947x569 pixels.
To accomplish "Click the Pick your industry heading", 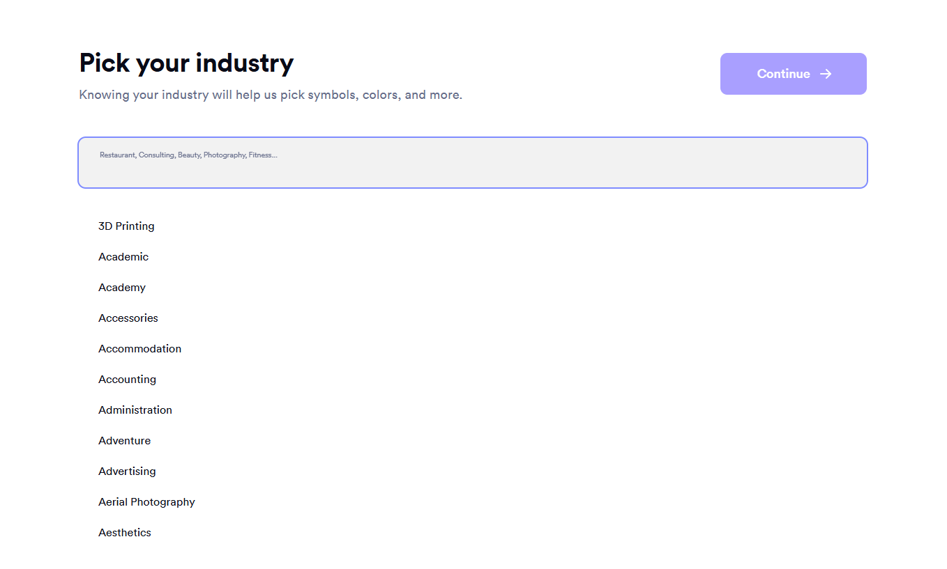I will pyautogui.click(x=186, y=63).
